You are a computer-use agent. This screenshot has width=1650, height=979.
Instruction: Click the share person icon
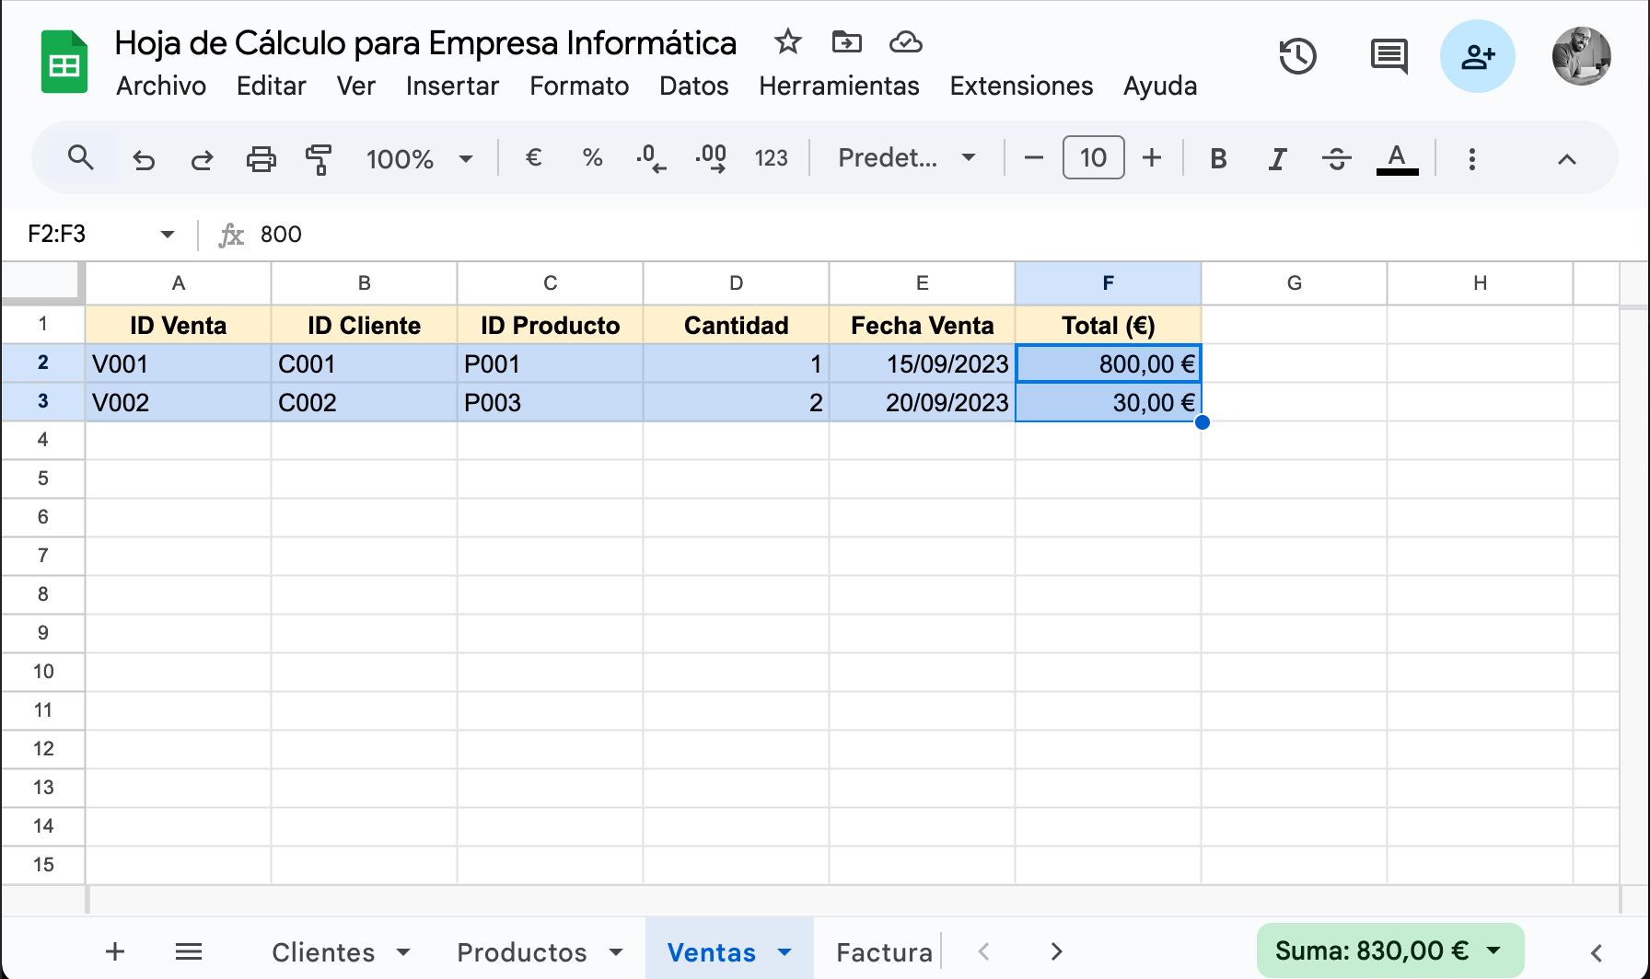tap(1477, 57)
